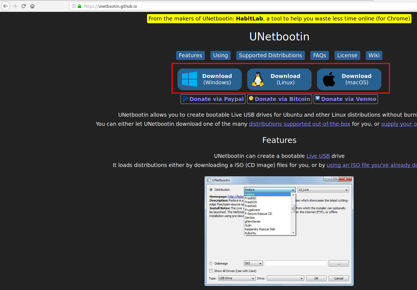
Task: Donate via Paypal button
Action: pos(213,99)
